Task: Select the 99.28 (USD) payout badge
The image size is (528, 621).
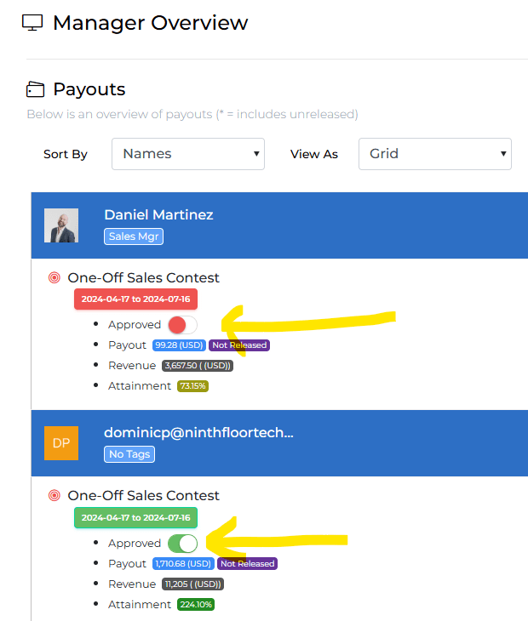Action: tap(179, 345)
